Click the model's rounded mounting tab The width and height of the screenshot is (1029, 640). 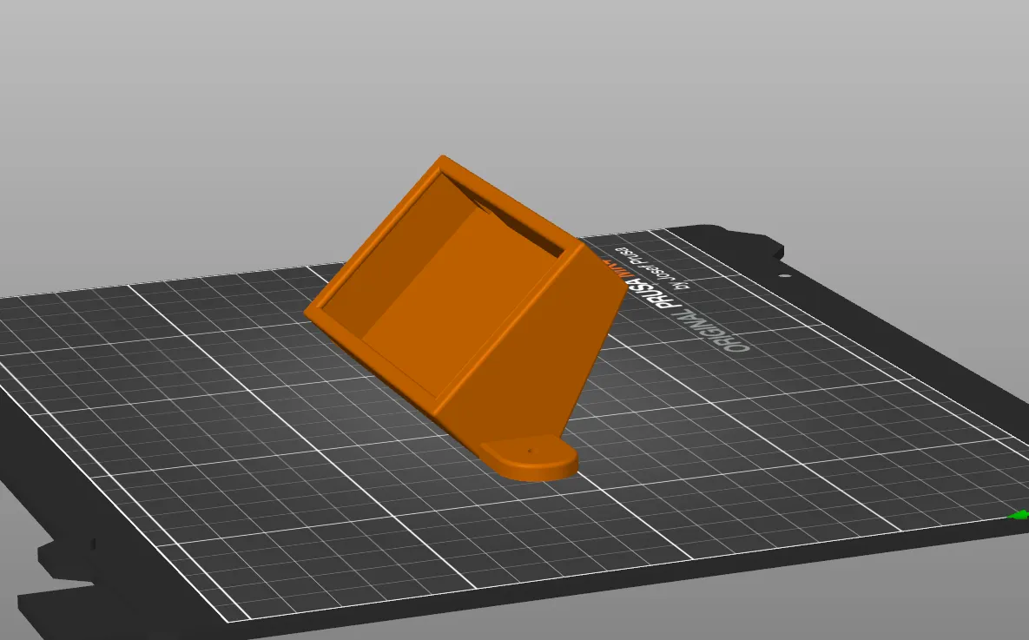(x=531, y=458)
